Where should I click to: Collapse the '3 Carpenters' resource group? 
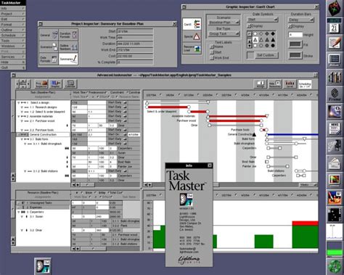18,212
